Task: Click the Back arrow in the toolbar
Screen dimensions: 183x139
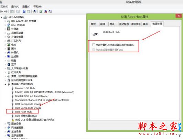Action: pyautogui.click(x=1, y=11)
